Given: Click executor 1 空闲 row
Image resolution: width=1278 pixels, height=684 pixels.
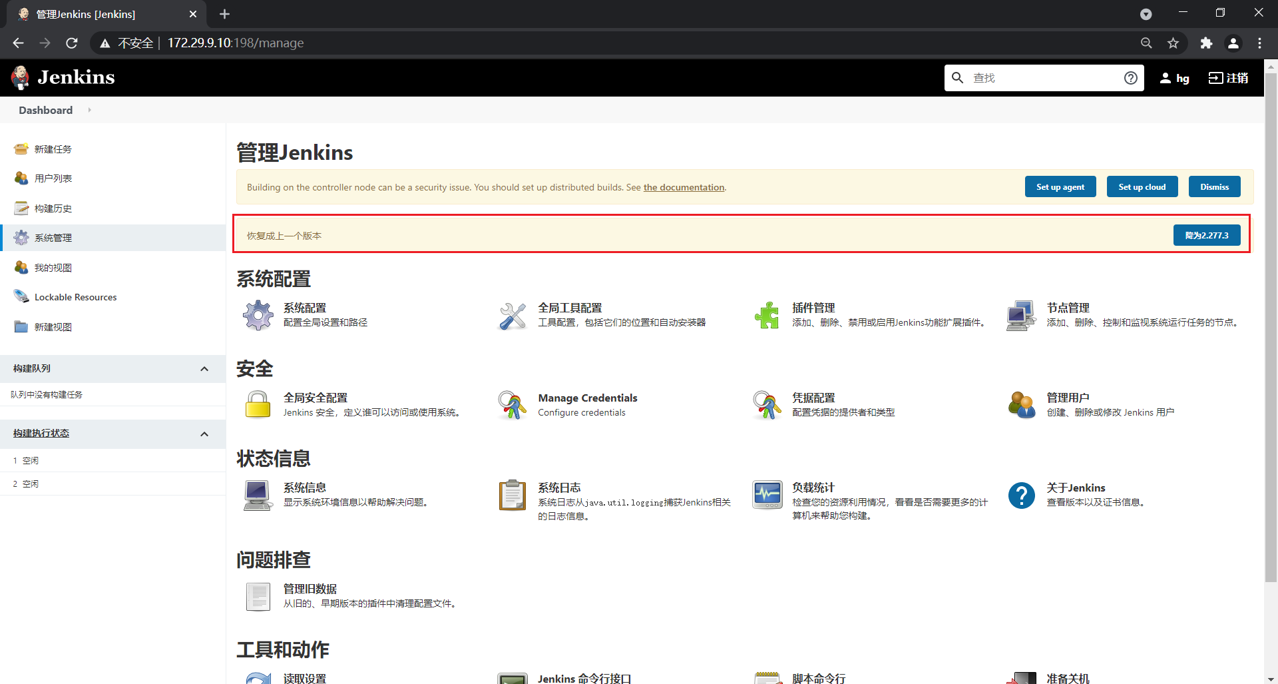Looking at the screenshot, I should [x=113, y=460].
